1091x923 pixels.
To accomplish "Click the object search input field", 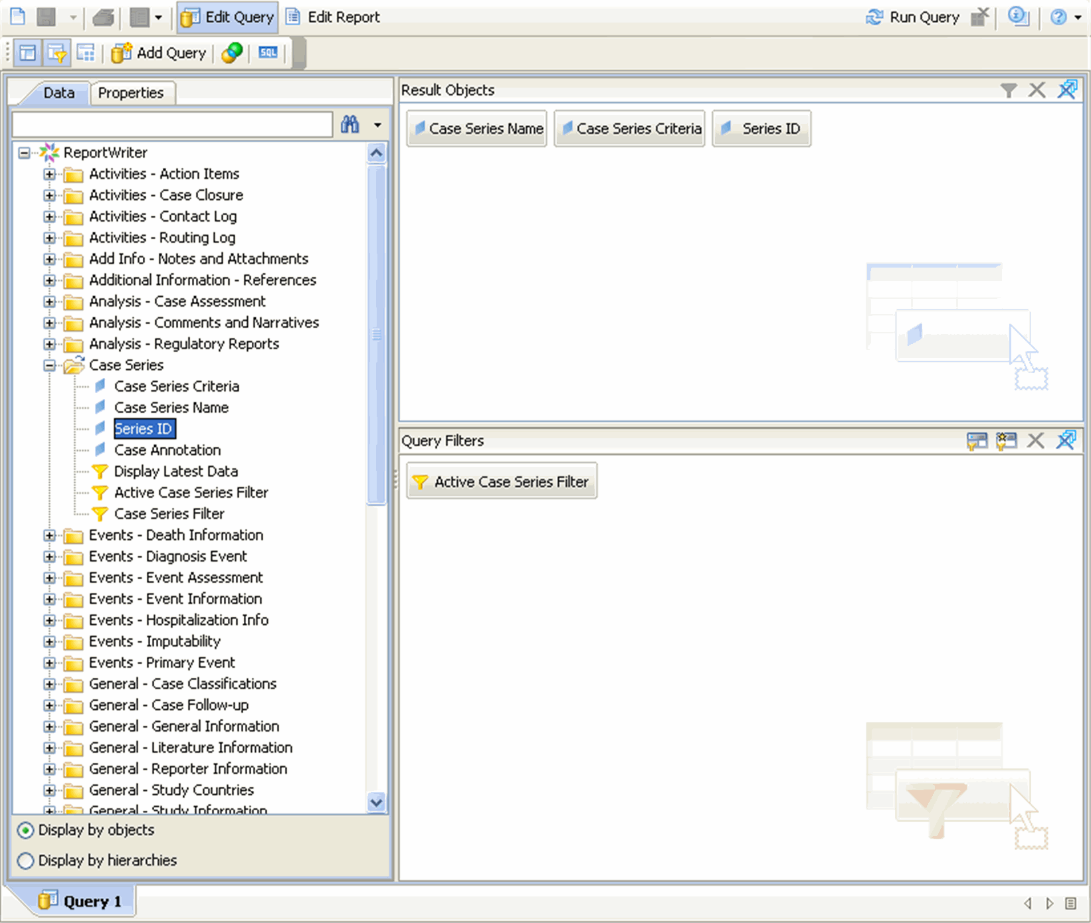I will click(x=173, y=125).
